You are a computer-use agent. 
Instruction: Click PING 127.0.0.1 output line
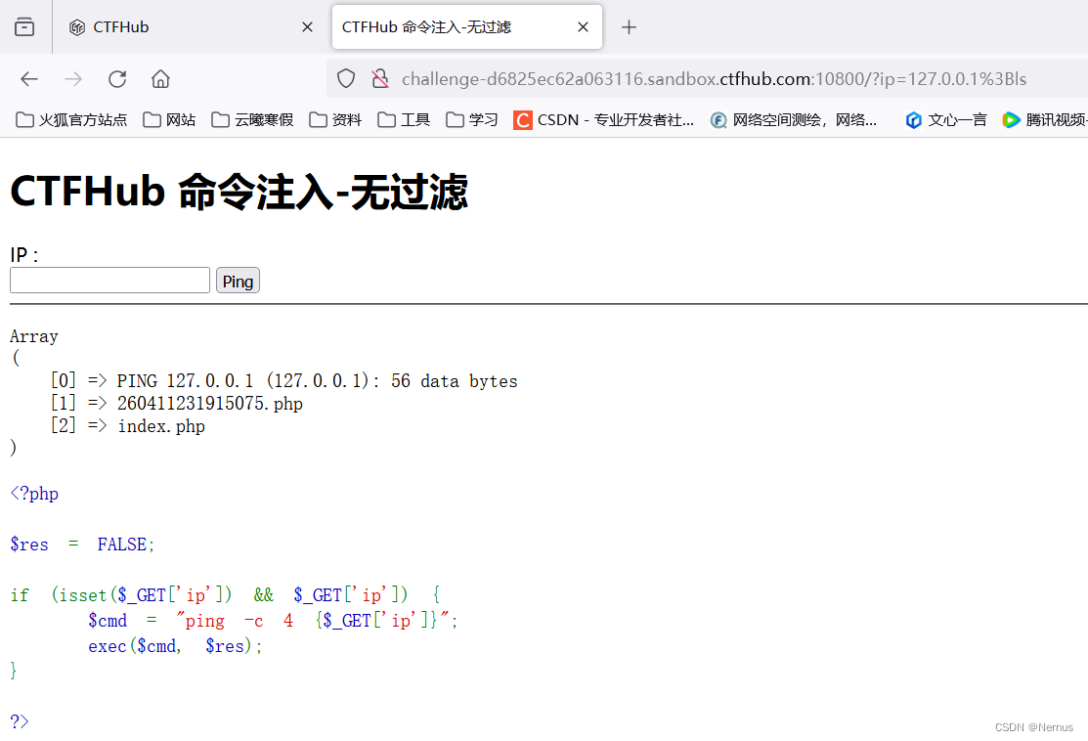click(x=317, y=381)
